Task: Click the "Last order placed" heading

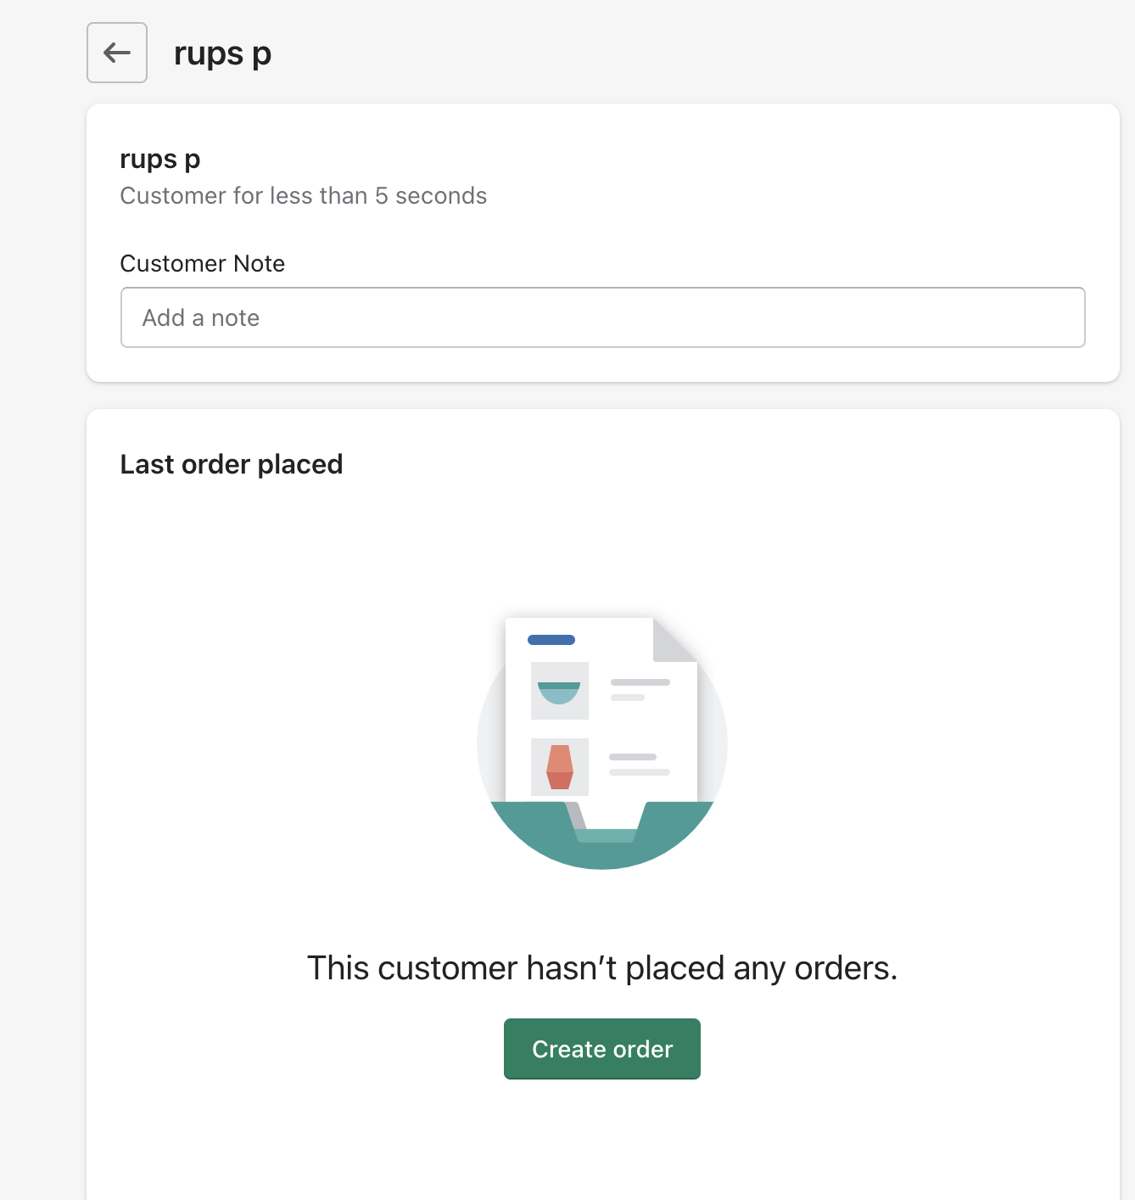Action: click(231, 464)
